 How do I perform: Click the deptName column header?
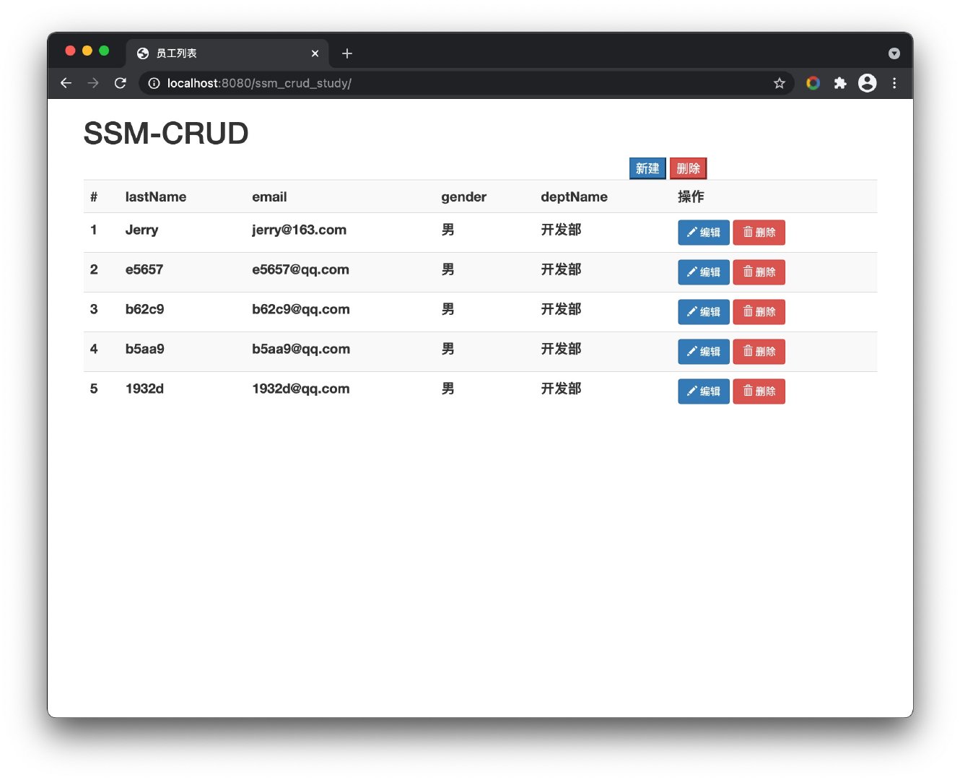(x=574, y=197)
